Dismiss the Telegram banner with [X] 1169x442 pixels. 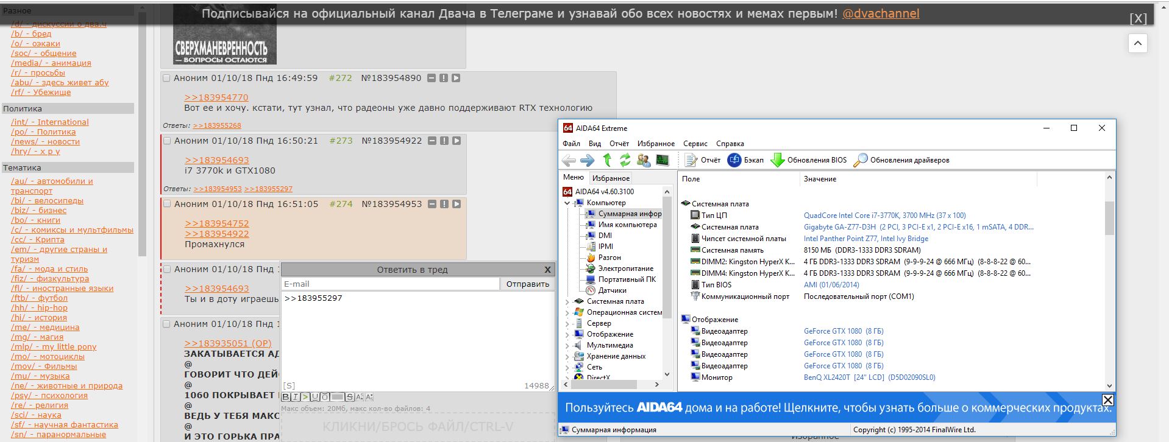pyautogui.click(x=1138, y=18)
